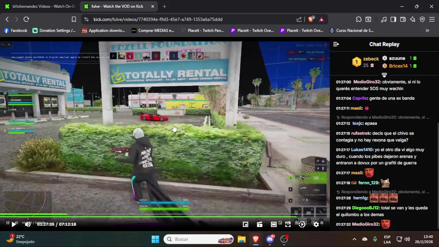Open the tab search icon
Viewport: 439px width, 247px height.
click(x=368, y=20)
